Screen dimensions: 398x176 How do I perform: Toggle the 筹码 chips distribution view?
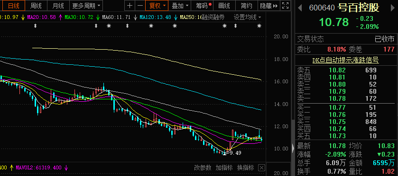[204, 6]
